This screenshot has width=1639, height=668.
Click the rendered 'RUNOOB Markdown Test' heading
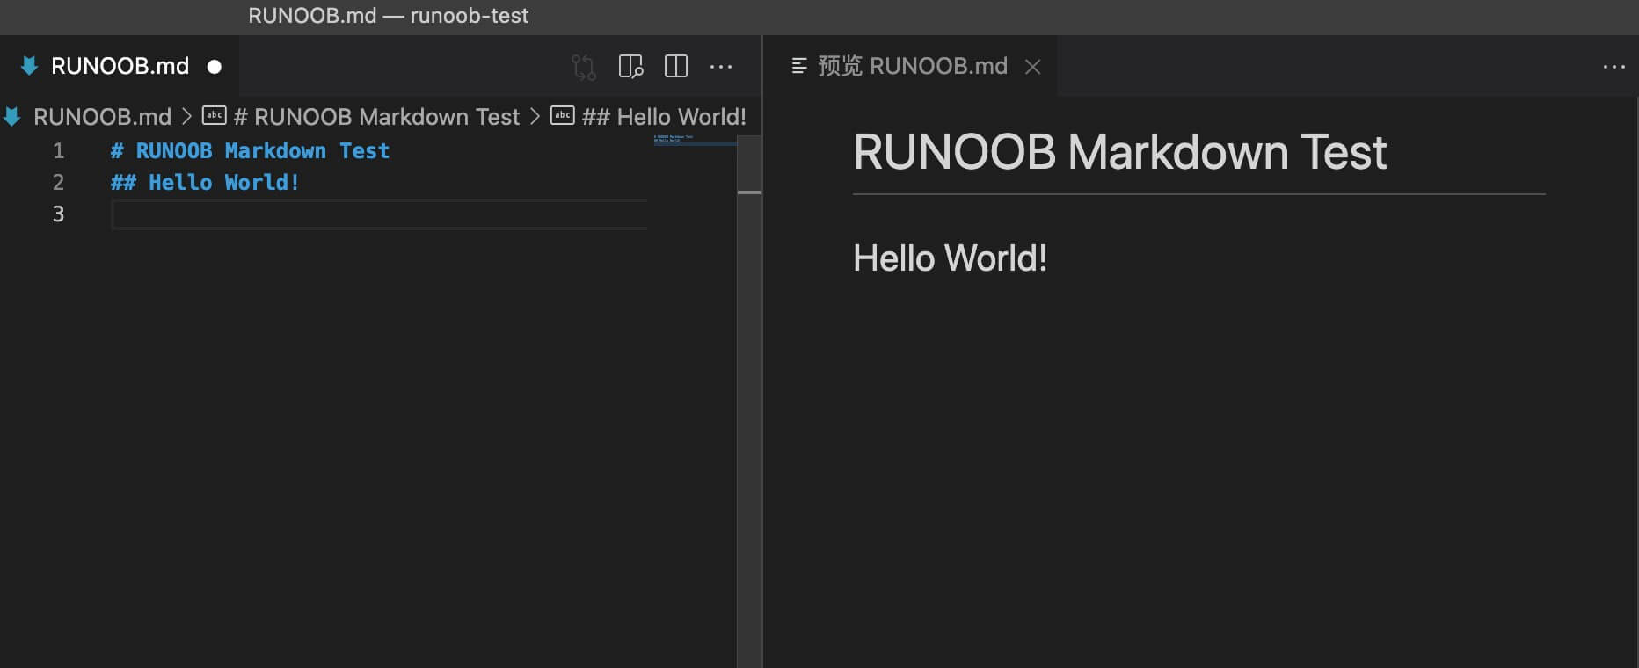click(x=1118, y=152)
